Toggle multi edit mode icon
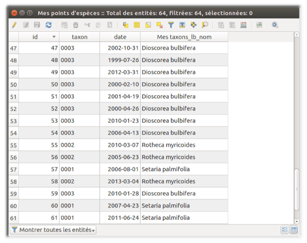The width and height of the screenshot is (307, 243). (x=26, y=25)
